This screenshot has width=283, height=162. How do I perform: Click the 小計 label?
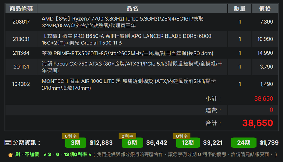213,99
